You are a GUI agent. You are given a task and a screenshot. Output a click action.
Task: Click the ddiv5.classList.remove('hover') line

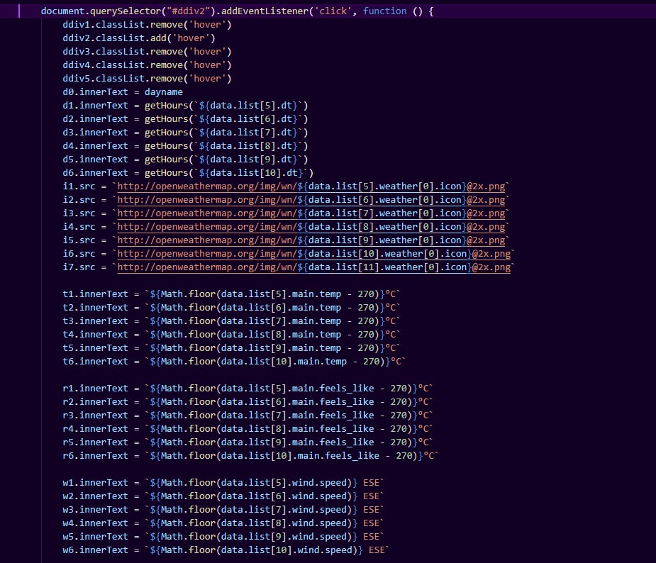147,78
